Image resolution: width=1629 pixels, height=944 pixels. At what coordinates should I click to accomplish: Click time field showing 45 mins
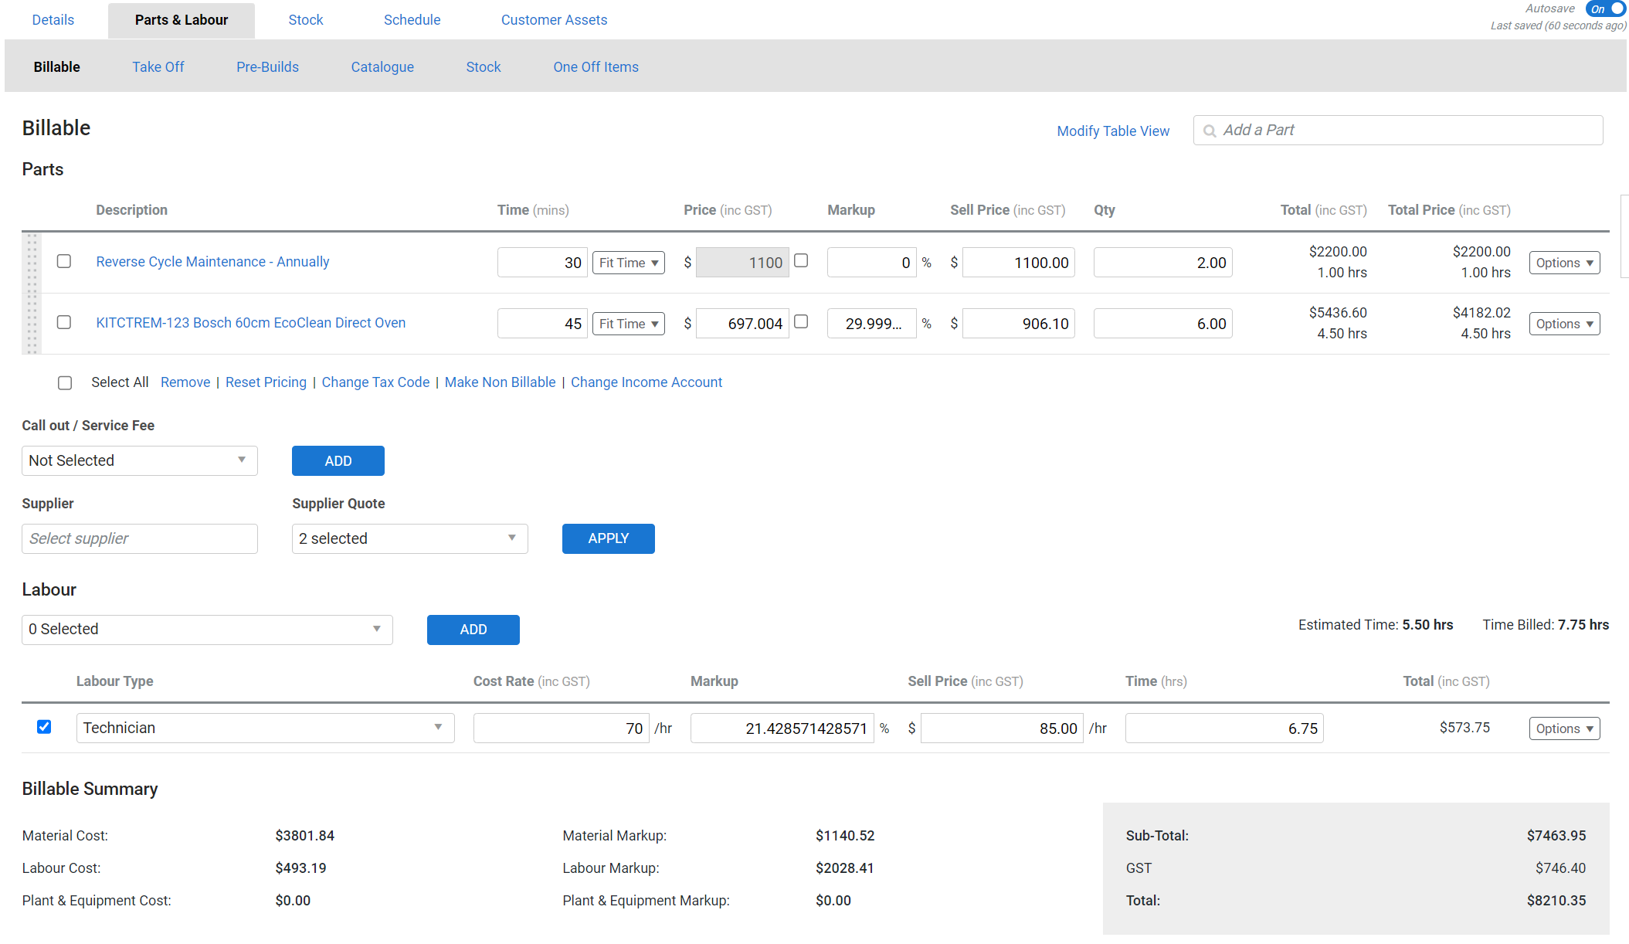(x=542, y=324)
